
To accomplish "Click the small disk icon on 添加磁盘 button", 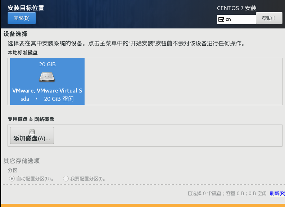I will (x=32, y=132).
